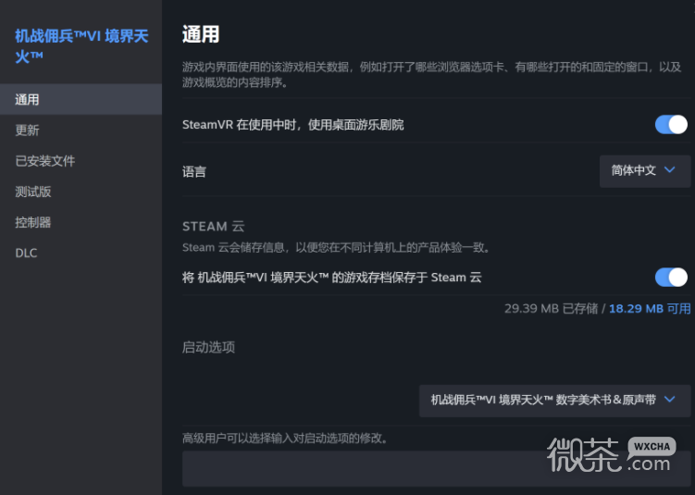
Task: Click the 启动选项 section label
Action: point(208,347)
